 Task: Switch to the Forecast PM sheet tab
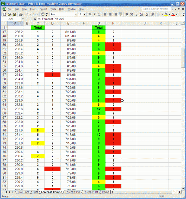[x=73, y=192]
